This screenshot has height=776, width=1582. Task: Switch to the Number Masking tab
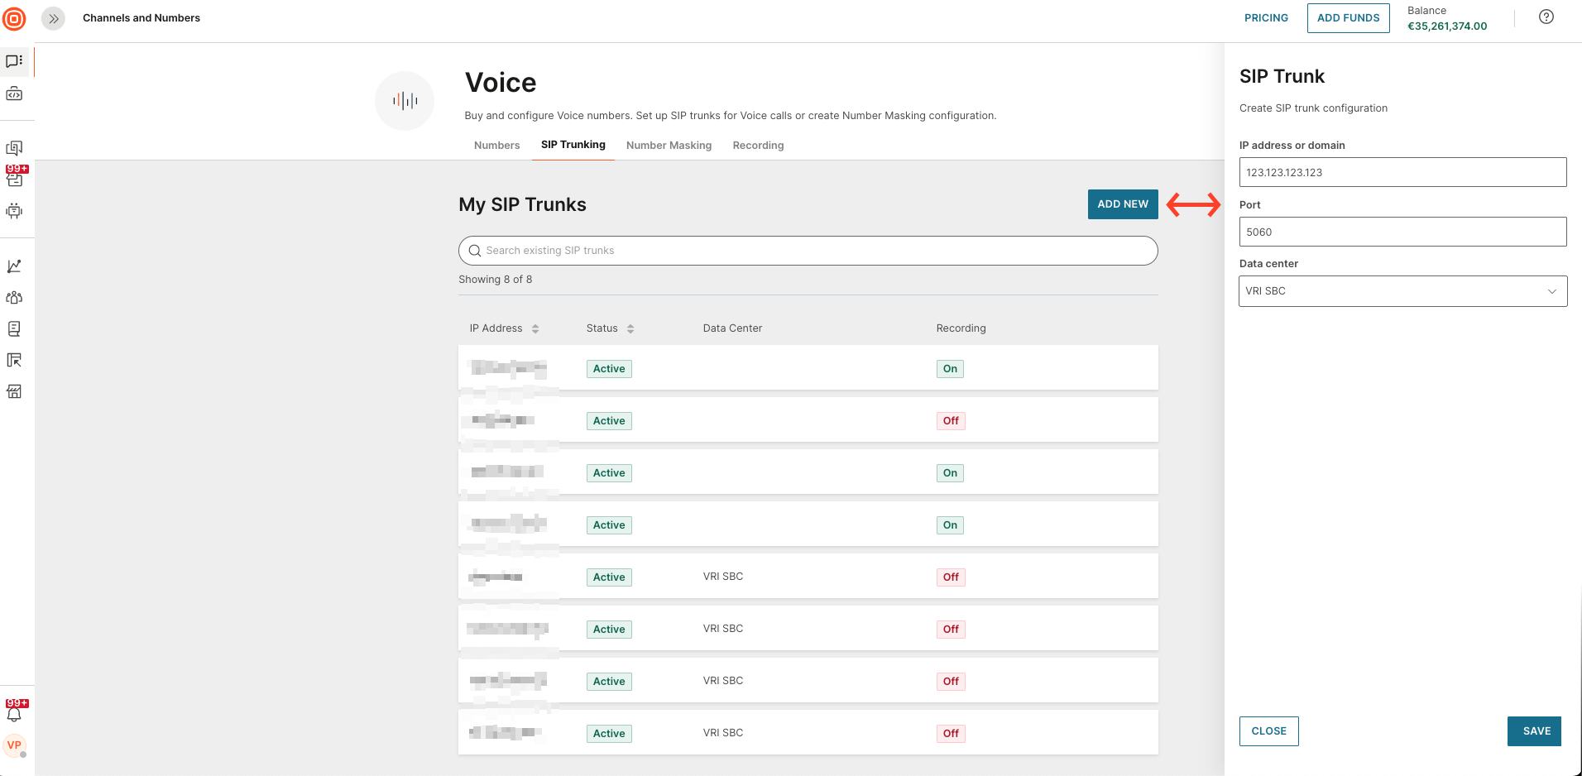(x=669, y=146)
